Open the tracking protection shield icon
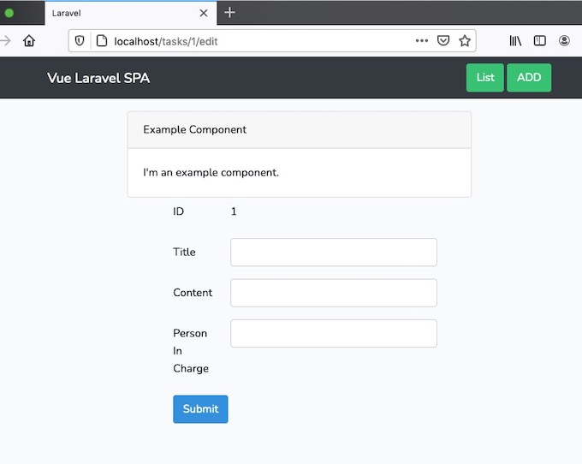The height and width of the screenshot is (464, 582). [x=80, y=41]
